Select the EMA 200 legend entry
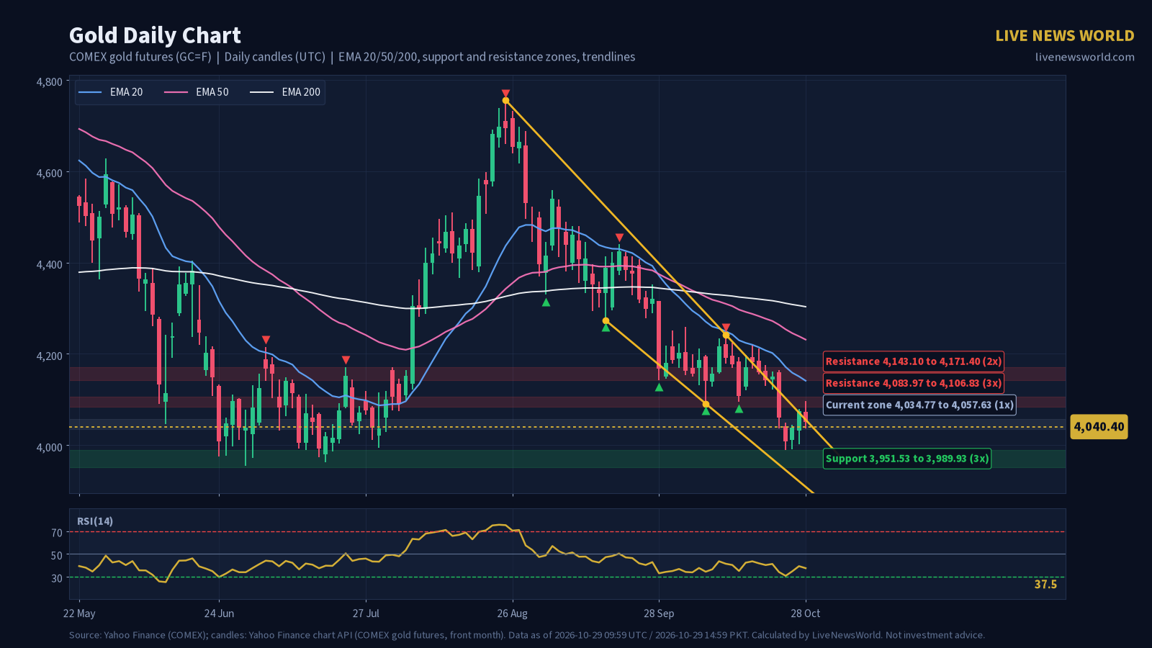The width and height of the screenshot is (1152, 648). click(x=285, y=92)
